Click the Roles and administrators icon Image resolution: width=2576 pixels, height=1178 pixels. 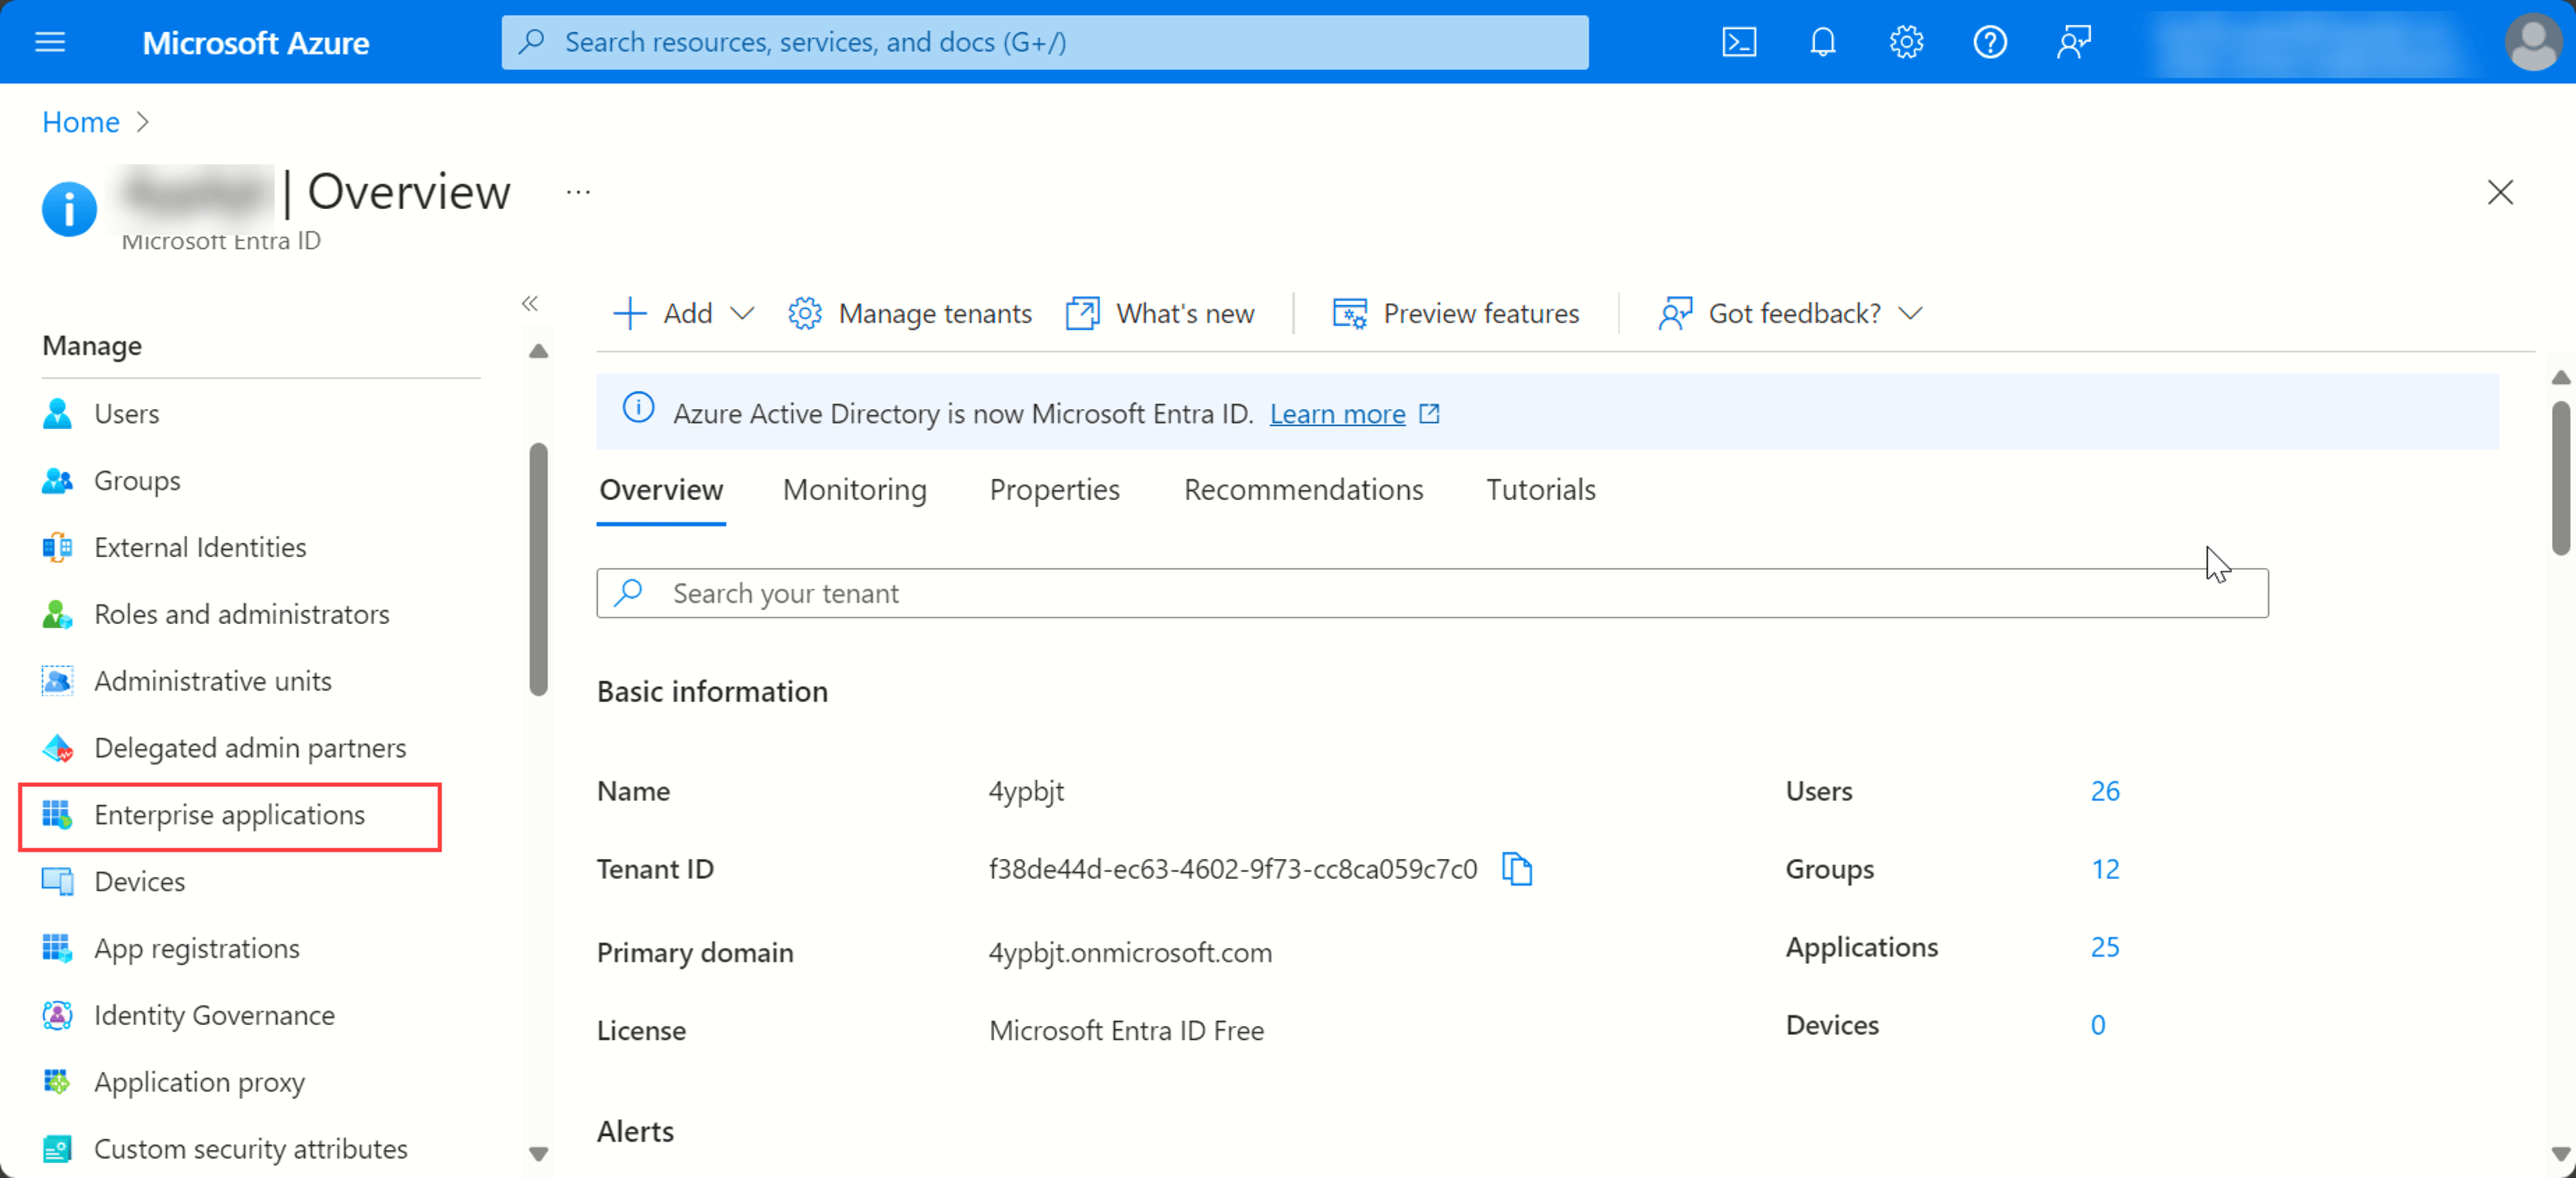click(x=57, y=615)
